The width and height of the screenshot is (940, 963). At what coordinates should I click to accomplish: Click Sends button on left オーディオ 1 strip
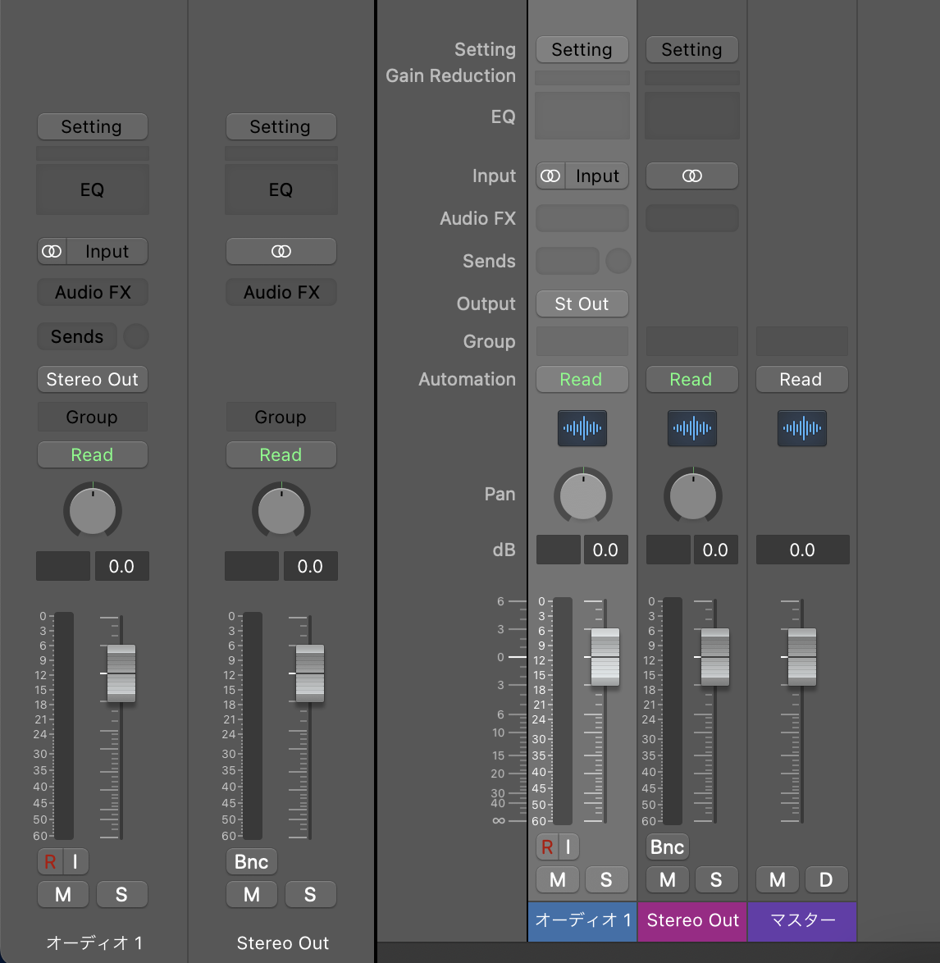[77, 337]
